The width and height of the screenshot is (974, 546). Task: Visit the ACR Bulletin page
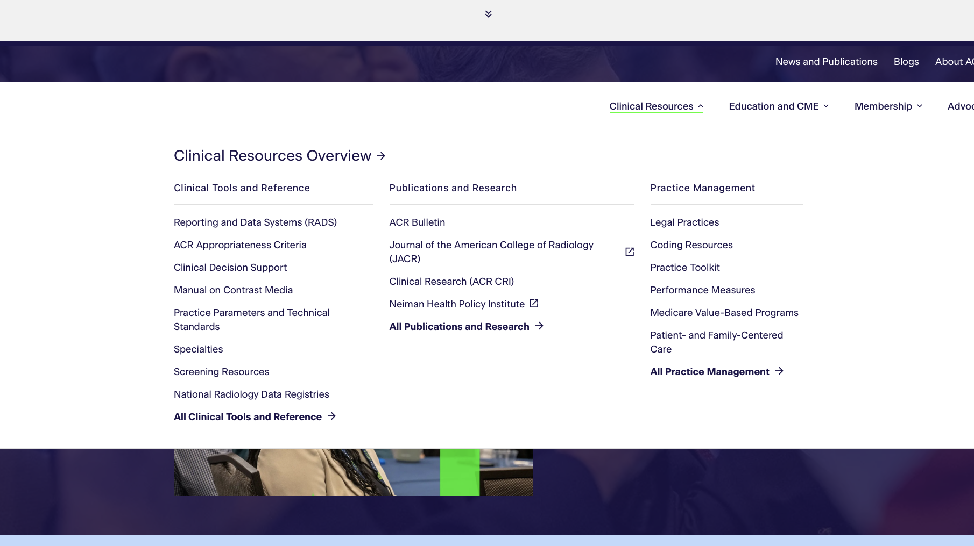click(417, 222)
